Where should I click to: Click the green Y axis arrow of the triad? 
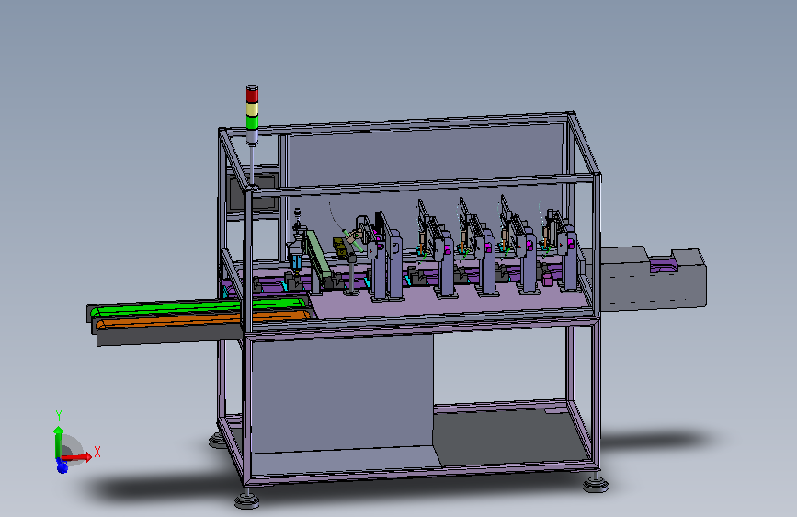coord(59,442)
